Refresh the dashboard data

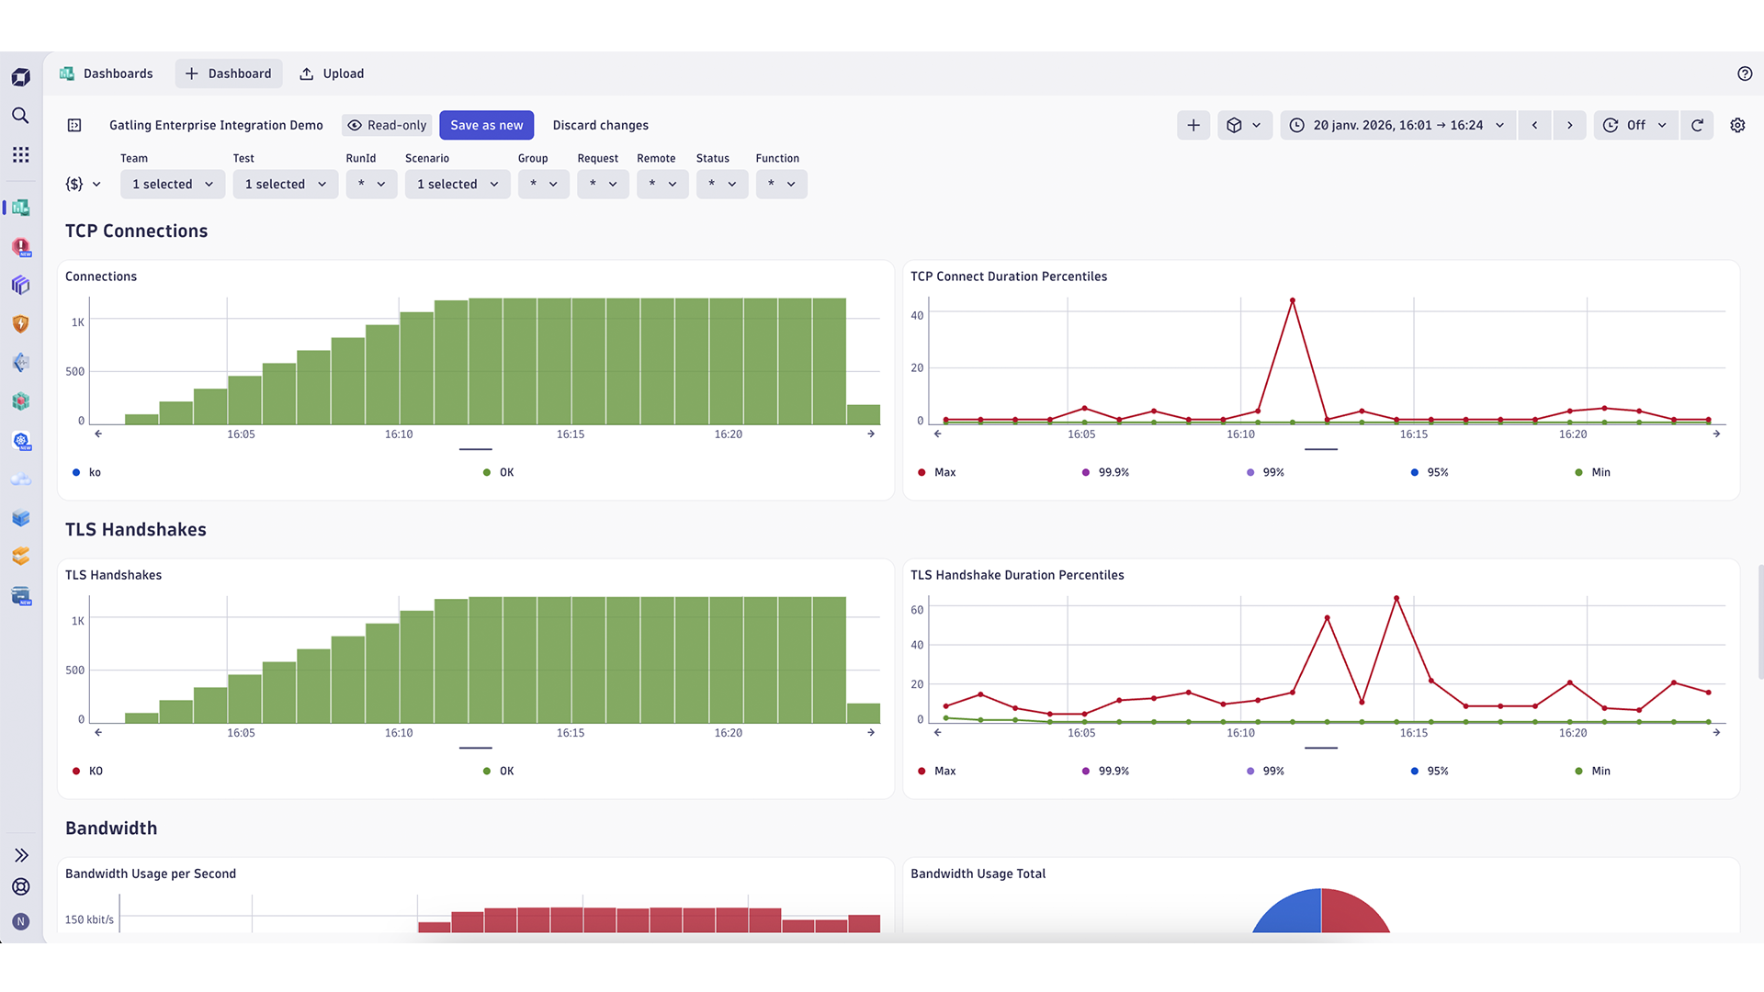(1697, 125)
